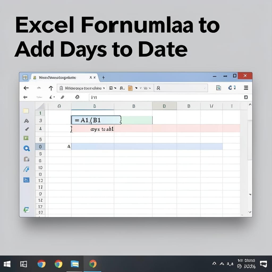Expand the 'Va' dropdown in the toolbar
This screenshot has height=272, width=272.
(147, 88)
